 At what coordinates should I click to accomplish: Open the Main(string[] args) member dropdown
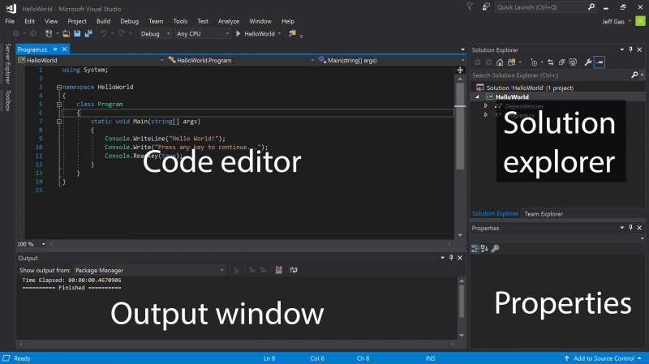392,60
